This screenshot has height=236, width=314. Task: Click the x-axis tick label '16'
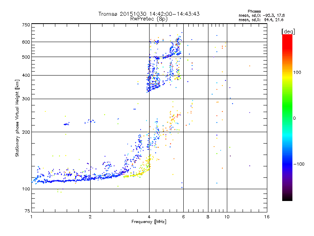pos(267,217)
